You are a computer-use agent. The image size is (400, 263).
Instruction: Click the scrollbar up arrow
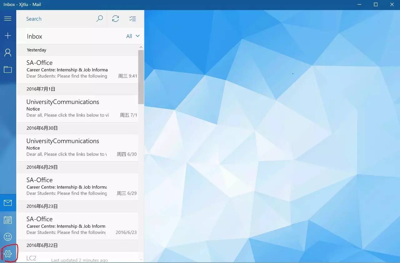[141, 47]
